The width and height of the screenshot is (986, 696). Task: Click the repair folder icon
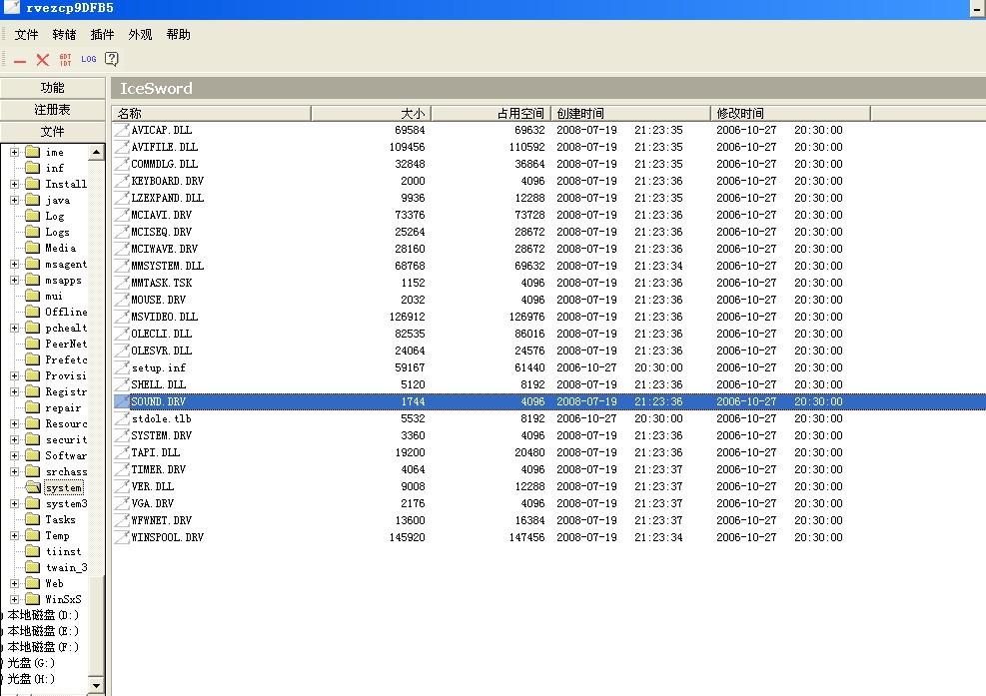33,407
